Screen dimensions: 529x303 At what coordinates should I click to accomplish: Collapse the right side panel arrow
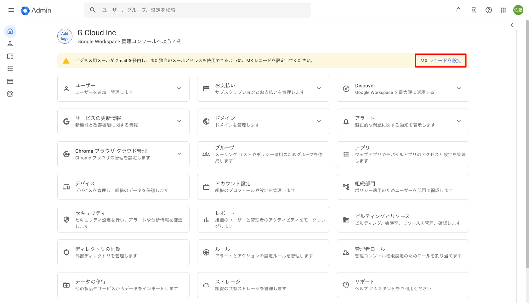pos(512,25)
